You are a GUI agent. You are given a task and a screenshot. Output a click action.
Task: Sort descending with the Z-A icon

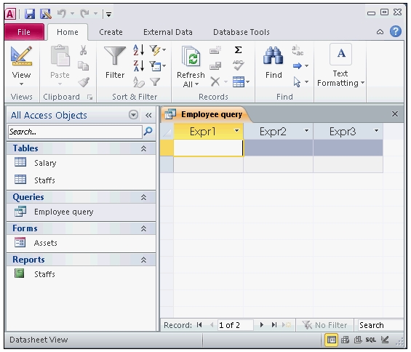pyautogui.click(x=139, y=65)
